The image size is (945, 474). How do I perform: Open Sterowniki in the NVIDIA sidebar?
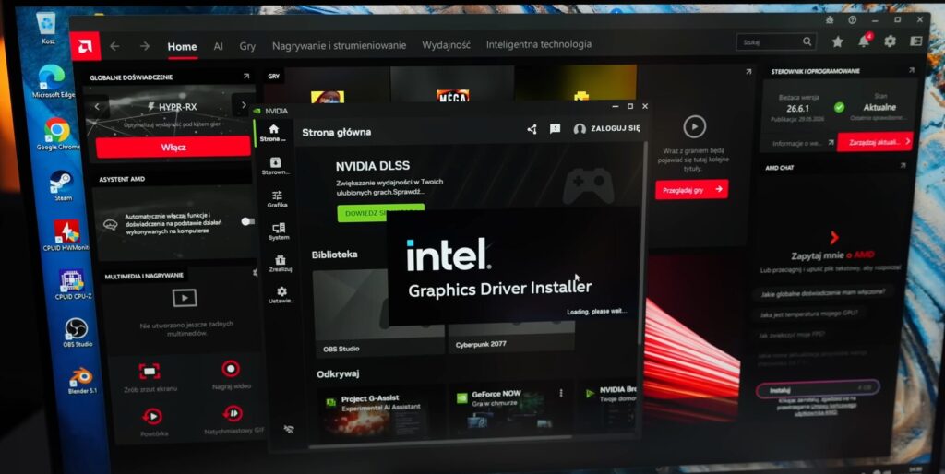point(275,166)
